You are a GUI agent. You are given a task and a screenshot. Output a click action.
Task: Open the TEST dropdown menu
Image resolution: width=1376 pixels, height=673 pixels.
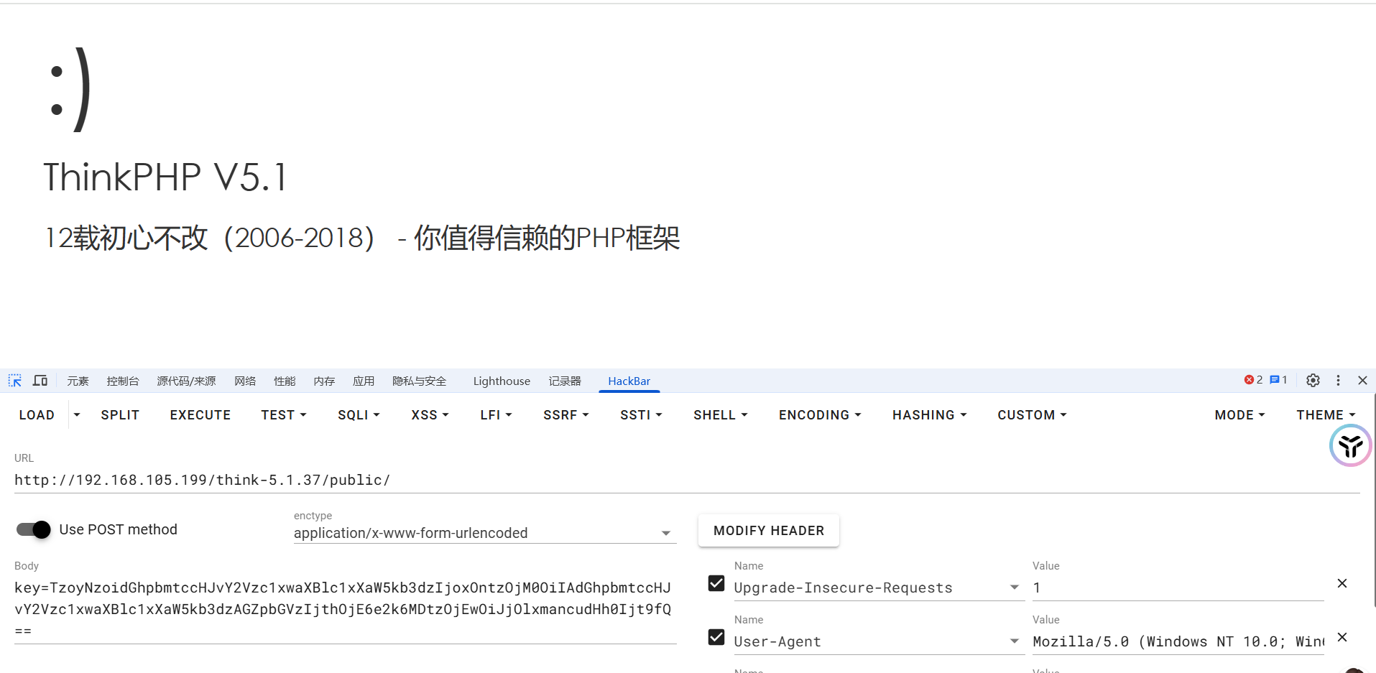284,415
